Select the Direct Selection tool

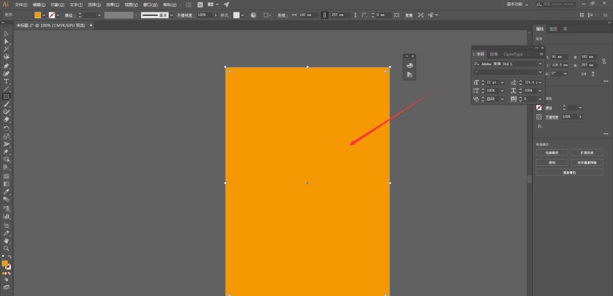[6, 41]
